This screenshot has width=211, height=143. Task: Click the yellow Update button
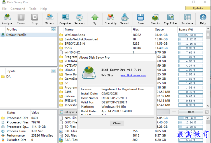click(x=198, y=8)
